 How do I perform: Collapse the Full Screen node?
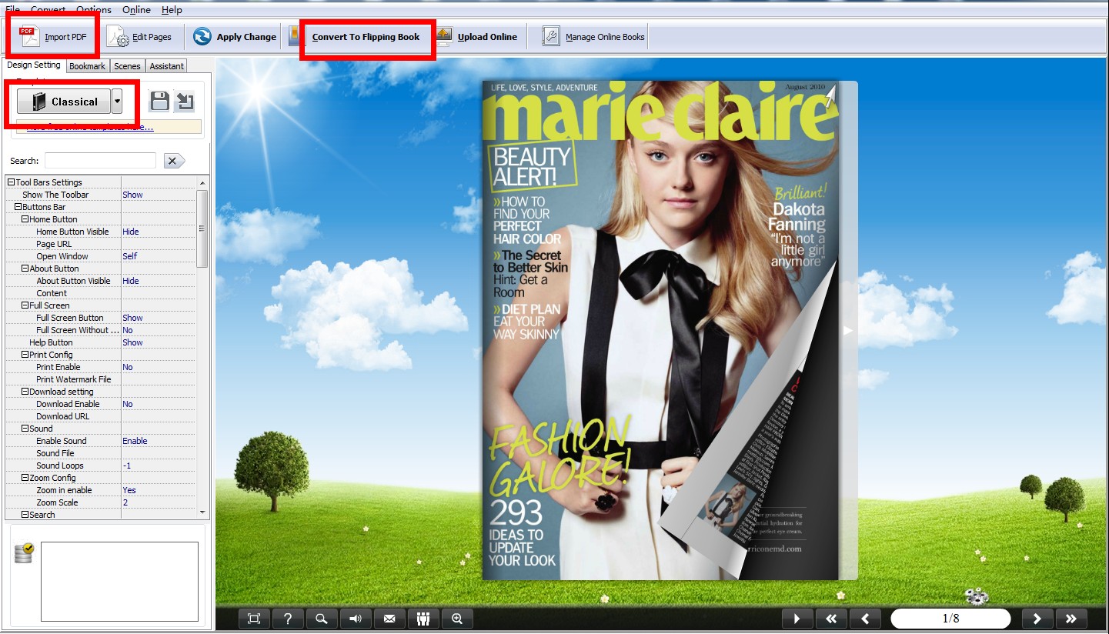coord(25,305)
